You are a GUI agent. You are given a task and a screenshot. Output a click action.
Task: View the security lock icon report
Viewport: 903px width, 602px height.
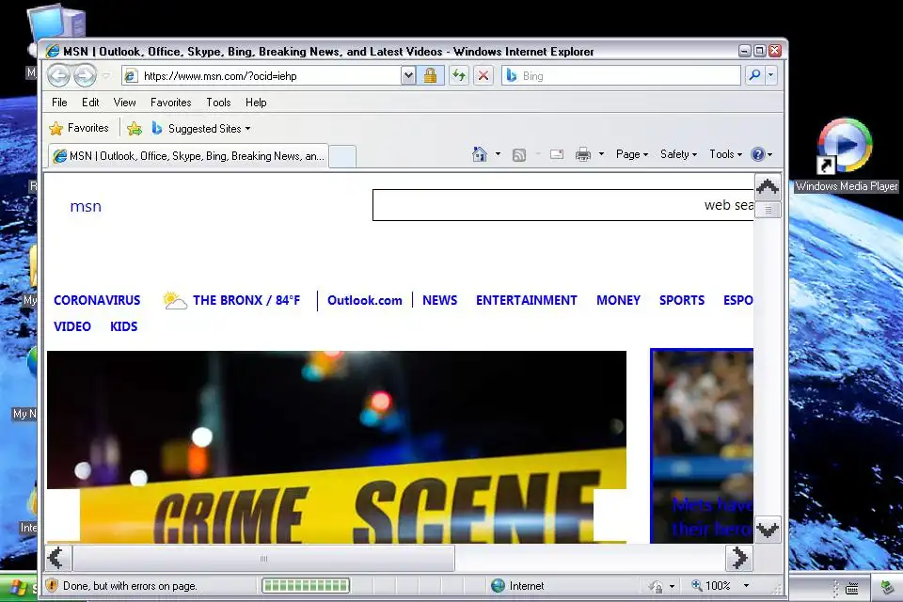(430, 75)
